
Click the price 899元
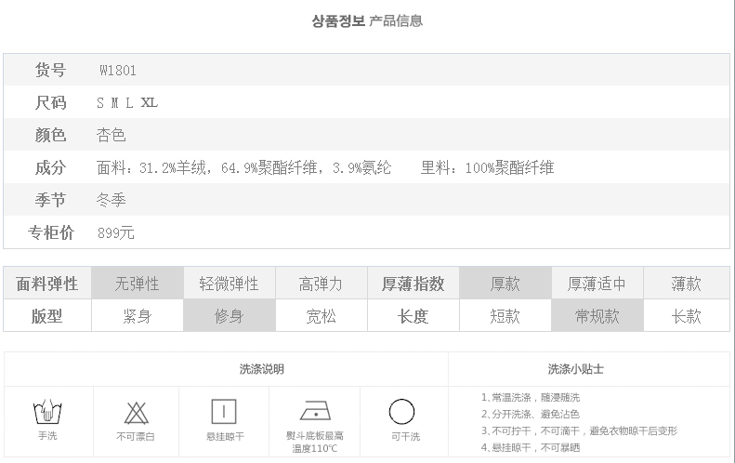tap(116, 232)
